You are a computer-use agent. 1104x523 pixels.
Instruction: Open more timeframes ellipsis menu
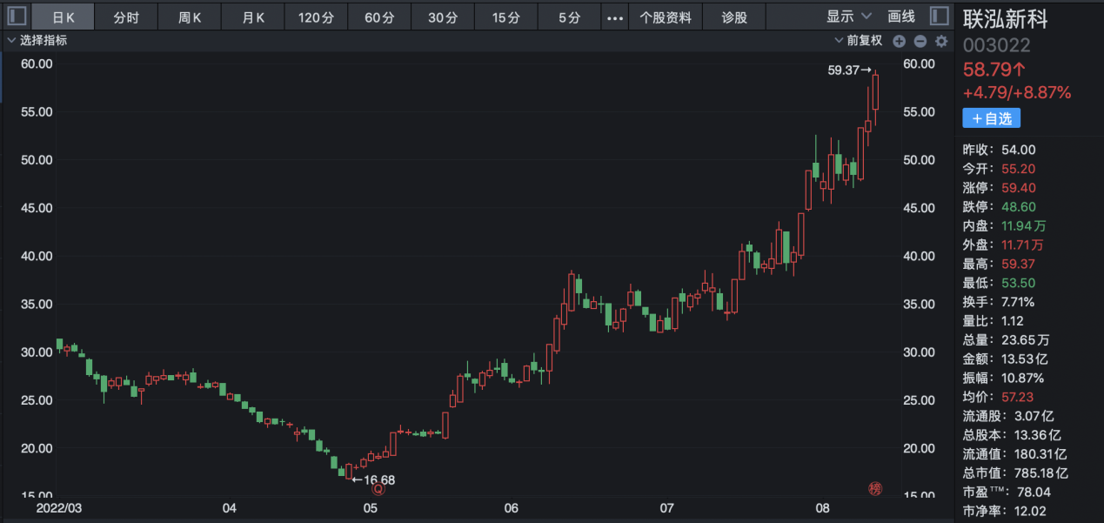[616, 17]
